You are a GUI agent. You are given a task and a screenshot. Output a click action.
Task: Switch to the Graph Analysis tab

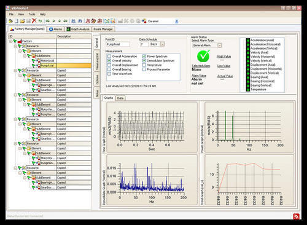(x=78, y=29)
